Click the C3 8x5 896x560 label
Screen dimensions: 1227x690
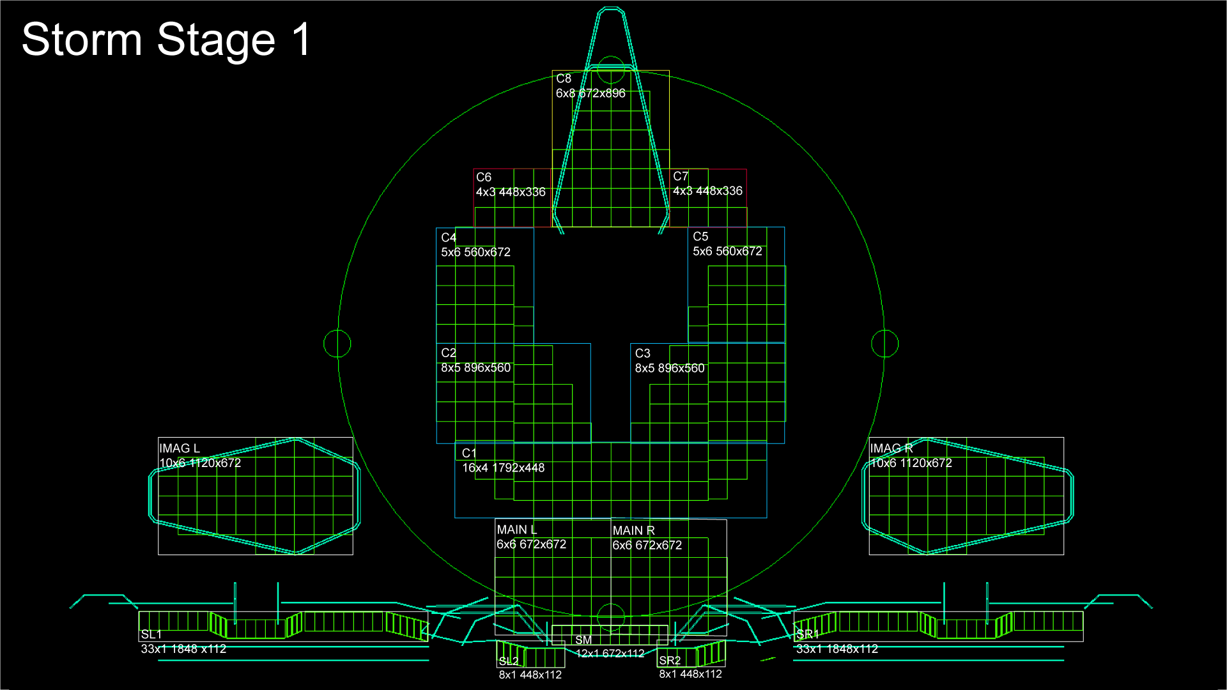tap(669, 361)
